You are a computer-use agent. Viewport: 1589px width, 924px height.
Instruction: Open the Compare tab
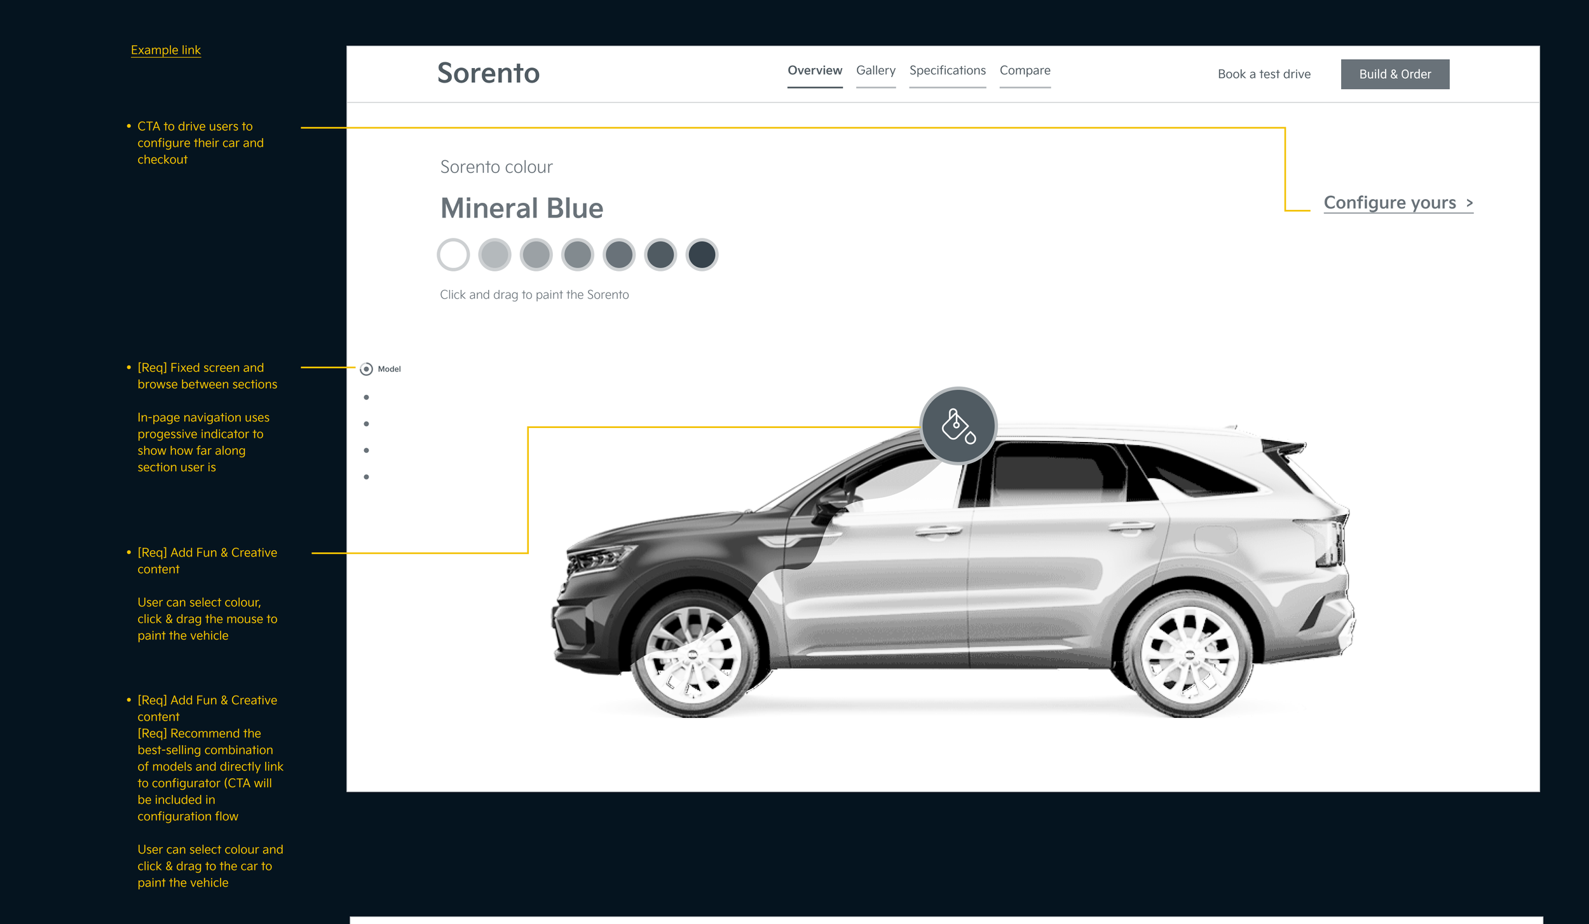(x=1025, y=71)
